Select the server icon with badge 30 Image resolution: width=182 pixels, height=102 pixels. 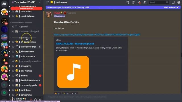4,69
